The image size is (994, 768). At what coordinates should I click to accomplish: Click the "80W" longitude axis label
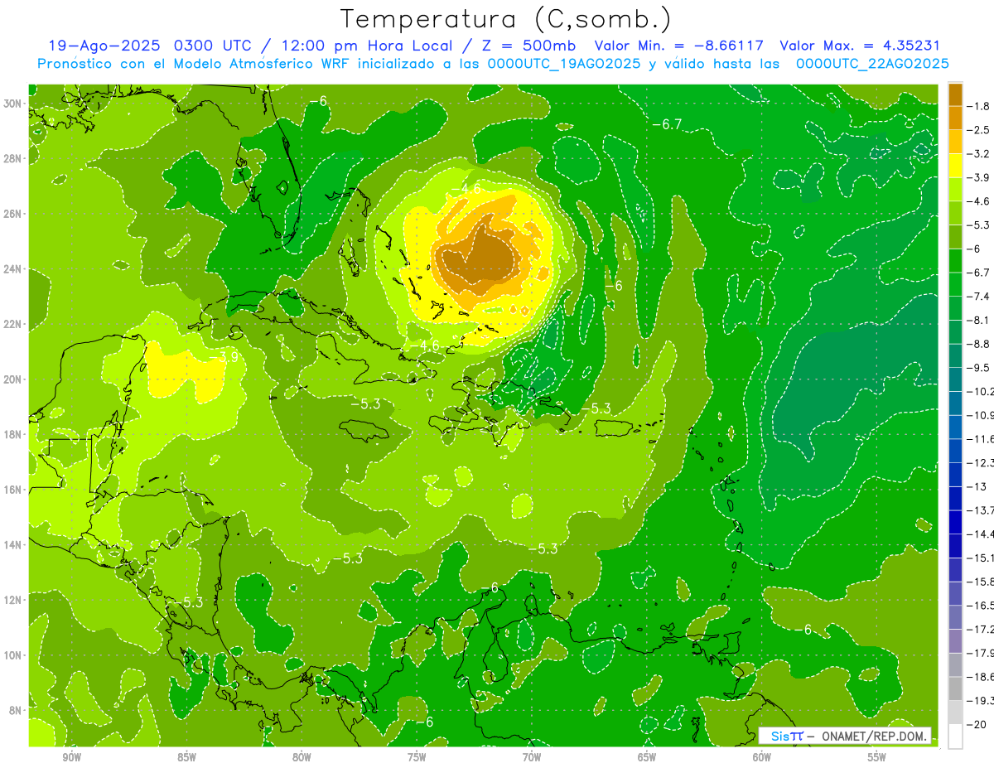tap(302, 757)
